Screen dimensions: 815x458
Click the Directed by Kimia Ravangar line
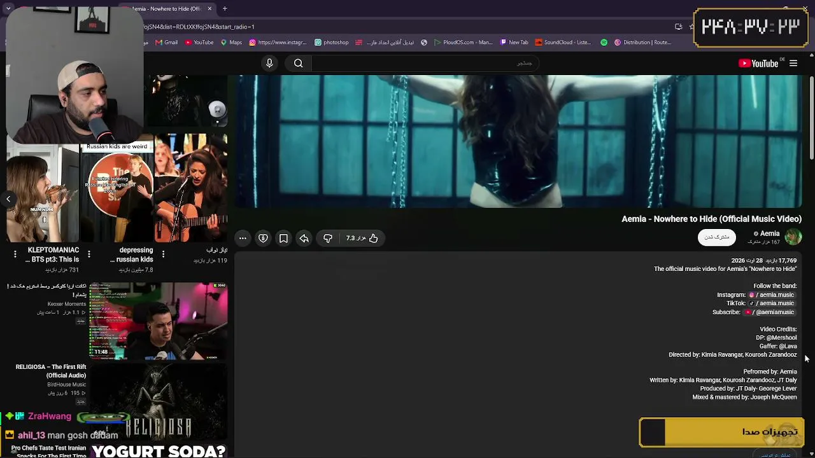pyautogui.click(x=732, y=355)
